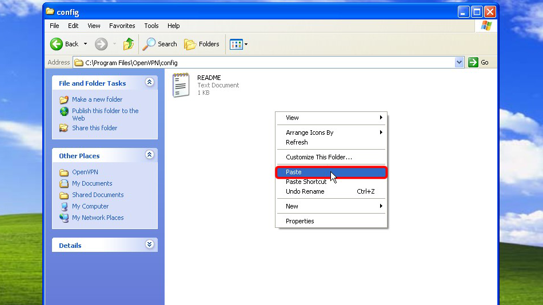Image resolution: width=543 pixels, height=305 pixels.
Task: Open My Computer from Other Places
Action: [x=90, y=206]
